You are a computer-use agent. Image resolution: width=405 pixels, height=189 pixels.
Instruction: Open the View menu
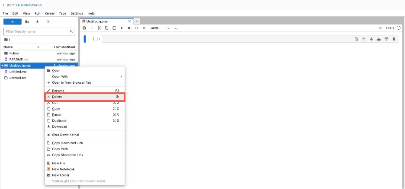pyautogui.click(x=26, y=13)
